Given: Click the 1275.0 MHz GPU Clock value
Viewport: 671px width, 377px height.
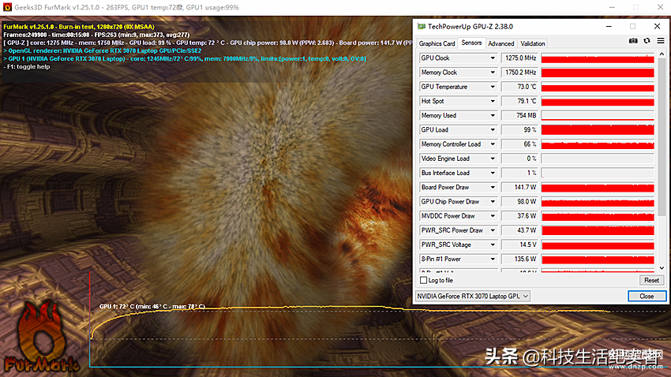Looking at the screenshot, I should coord(519,58).
